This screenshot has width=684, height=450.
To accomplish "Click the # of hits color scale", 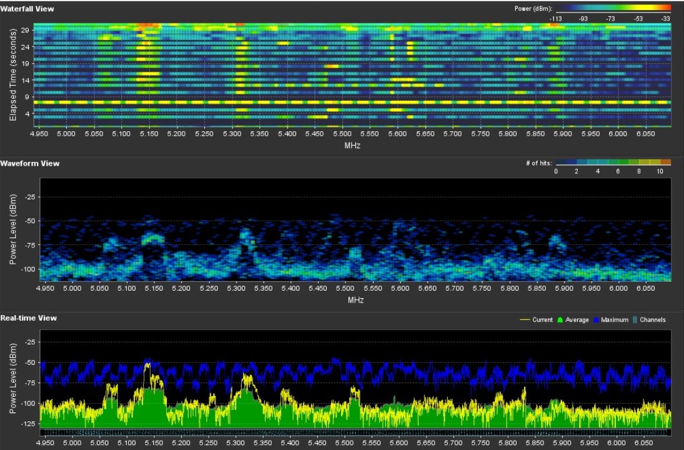I will coord(612,162).
